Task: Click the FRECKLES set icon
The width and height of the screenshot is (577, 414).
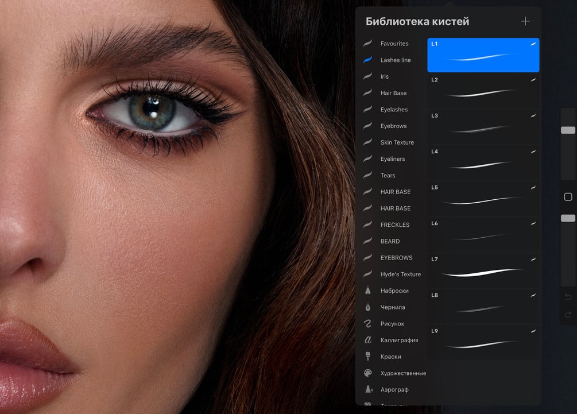Action: pyautogui.click(x=367, y=225)
